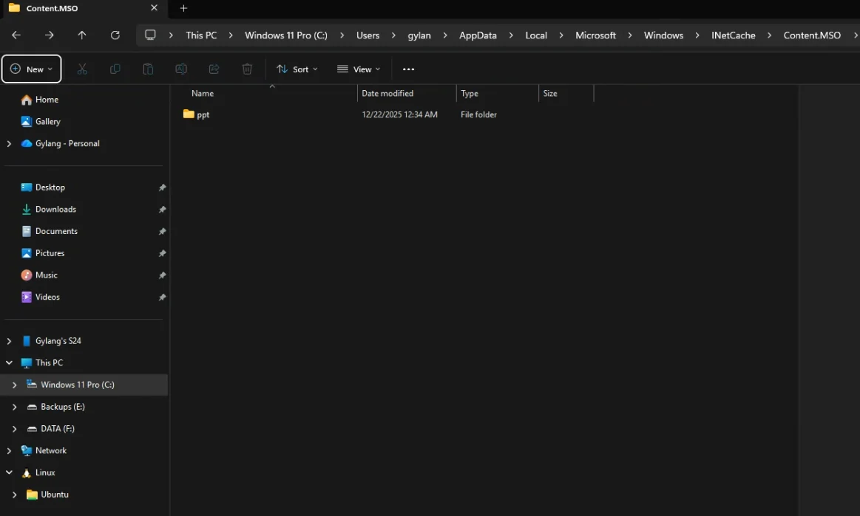Viewport: 860px width, 516px height.
Task: Click Content.MSO breadcrumb segment
Action: tap(812, 35)
